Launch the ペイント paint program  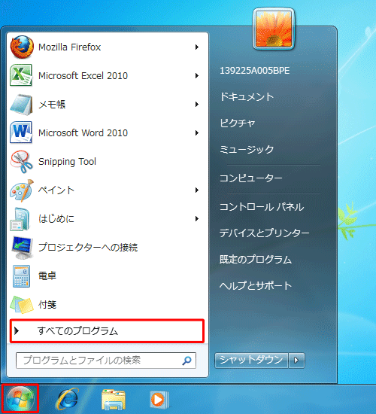tap(105, 190)
